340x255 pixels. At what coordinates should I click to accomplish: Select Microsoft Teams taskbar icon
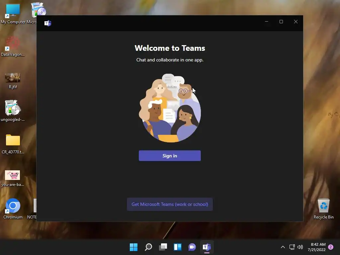click(x=207, y=247)
